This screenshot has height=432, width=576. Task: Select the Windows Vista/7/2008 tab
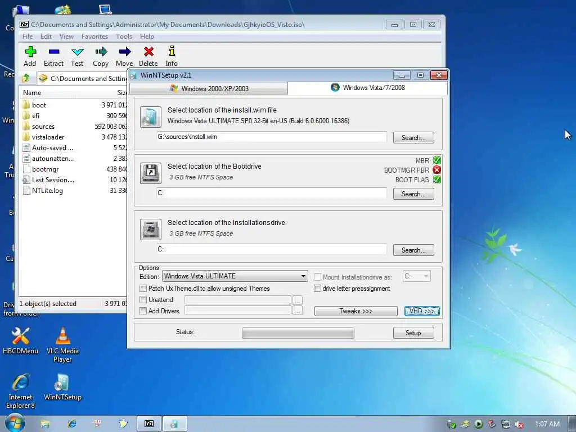(x=368, y=87)
